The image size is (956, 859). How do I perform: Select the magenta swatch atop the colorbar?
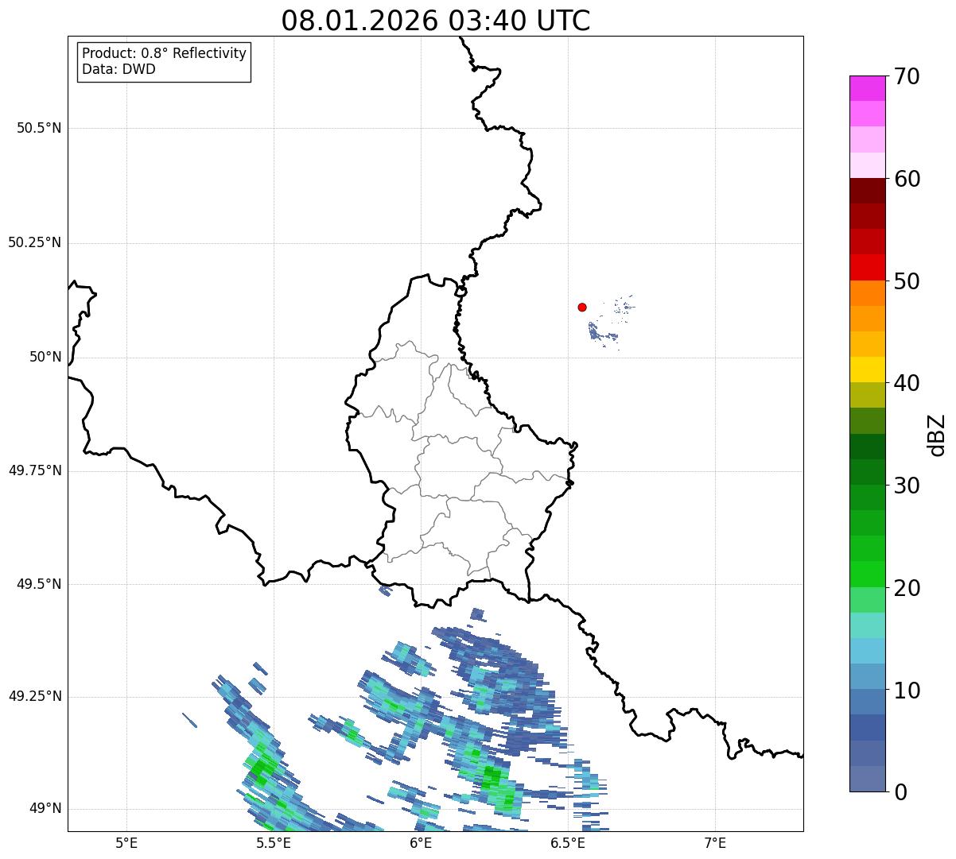(867, 88)
